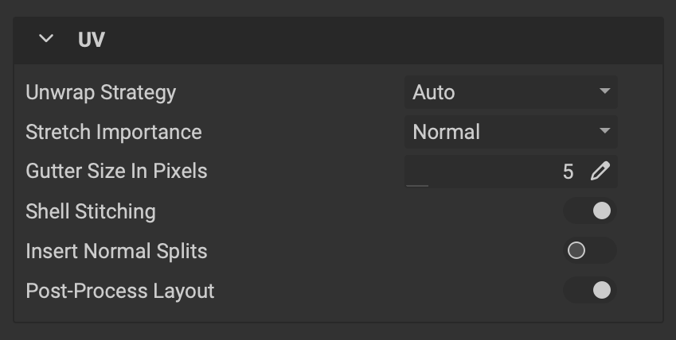Click the Unwrap Strategy label

click(x=101, y=92)
